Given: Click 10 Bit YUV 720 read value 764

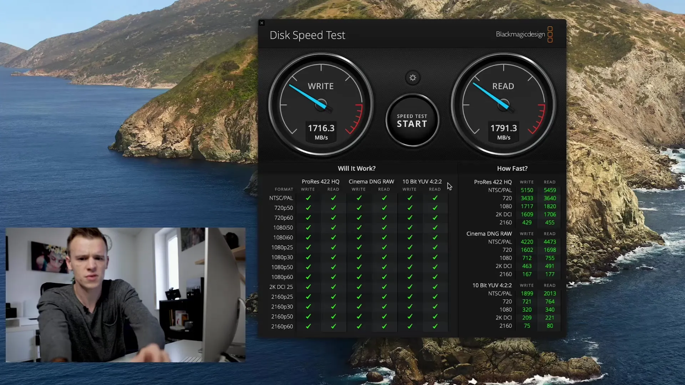Looking at the screenshot, I should (550, 302).
